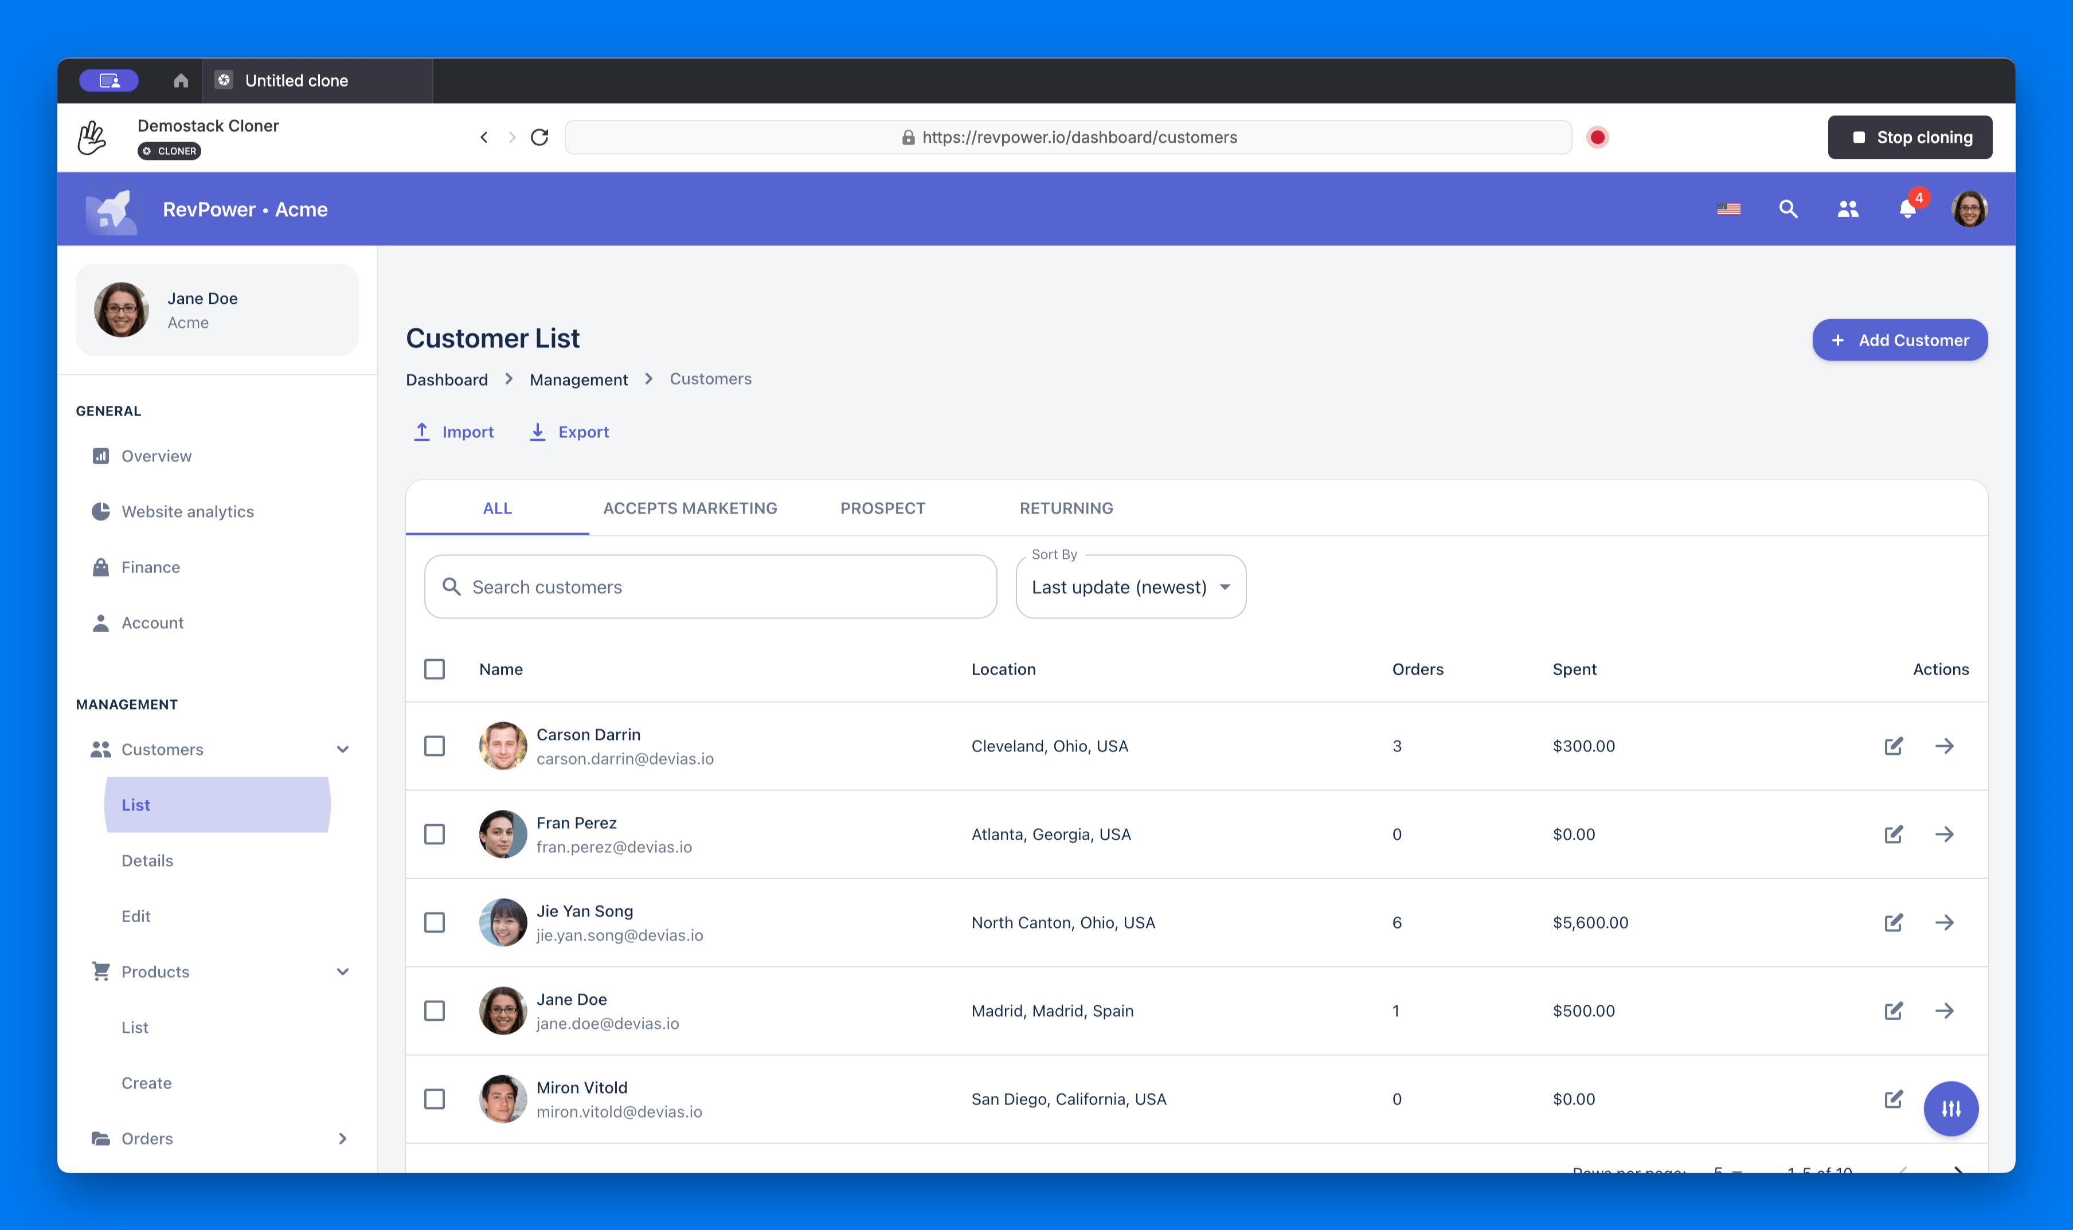Open search using header magnifier icon

pyautogui.click(x=1788, y=209)
